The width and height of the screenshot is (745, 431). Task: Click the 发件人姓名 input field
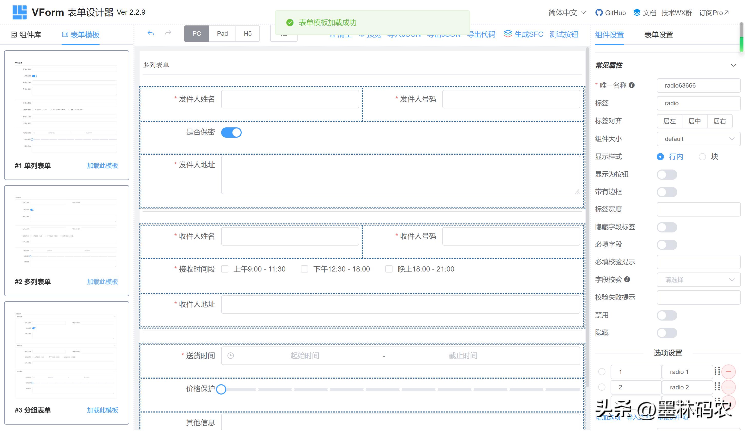pos(290,99)
